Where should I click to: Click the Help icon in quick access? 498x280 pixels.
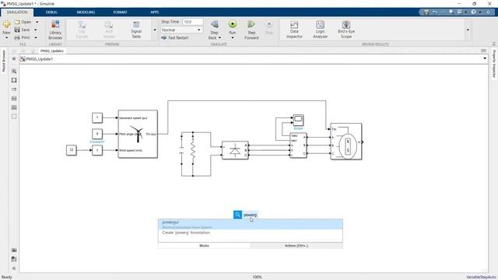click(474, 12)
